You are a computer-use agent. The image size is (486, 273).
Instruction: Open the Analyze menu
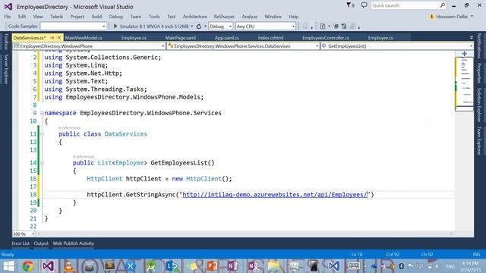click(250, 17)
